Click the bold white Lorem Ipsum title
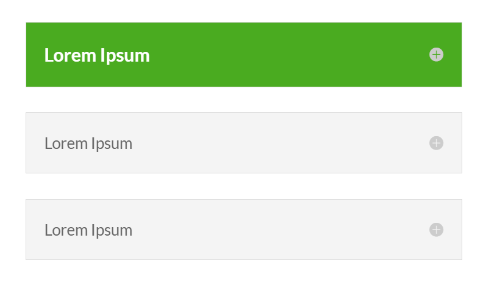Image resolution: width=483 pixels, height=304 pixels. [x=97, y=56]
